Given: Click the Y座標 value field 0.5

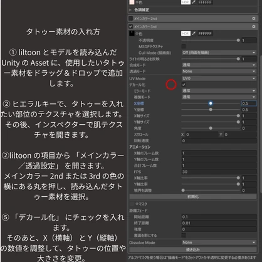Looking at the screenshot, I should (249, 110).
